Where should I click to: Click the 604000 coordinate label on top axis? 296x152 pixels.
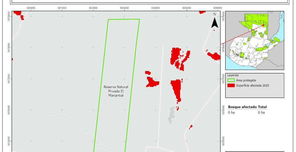(155, 8)
